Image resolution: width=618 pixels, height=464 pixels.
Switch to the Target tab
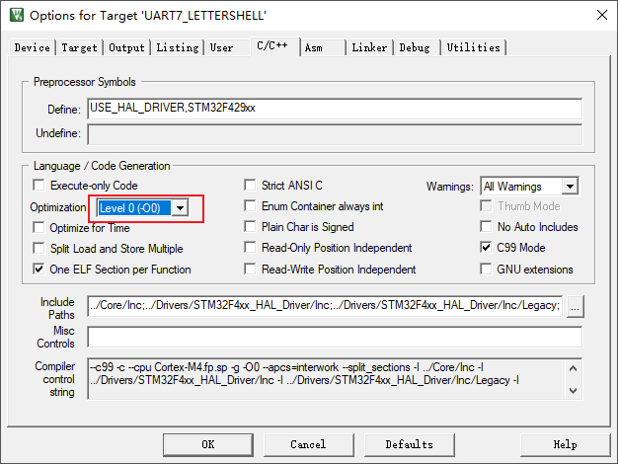tap(79, 47)
